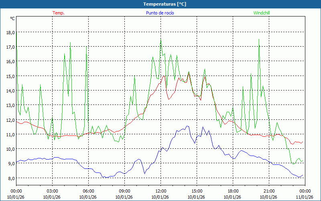Click the 15,0 y-axis value
Viewport: 321px width, 201px height.
[x=10, y=76]
